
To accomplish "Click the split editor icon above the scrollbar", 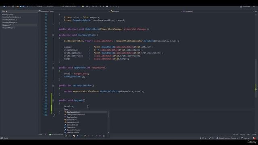I will coord(256,11).
